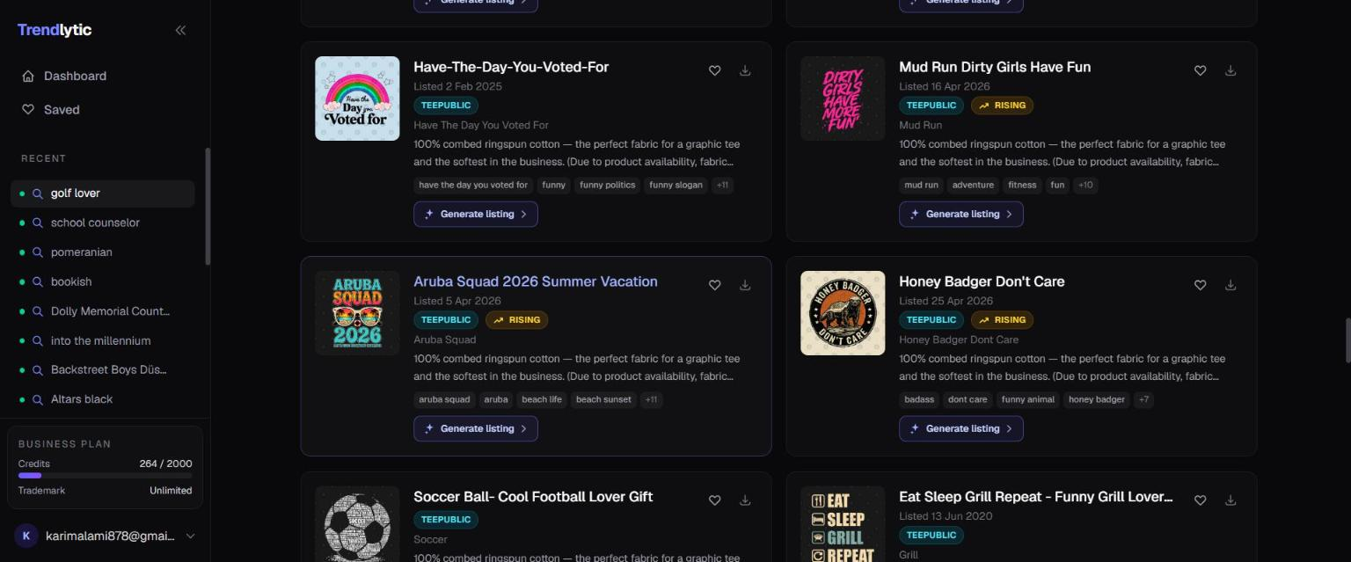Open the Honey Badger Don't Care title

point(982,281)
